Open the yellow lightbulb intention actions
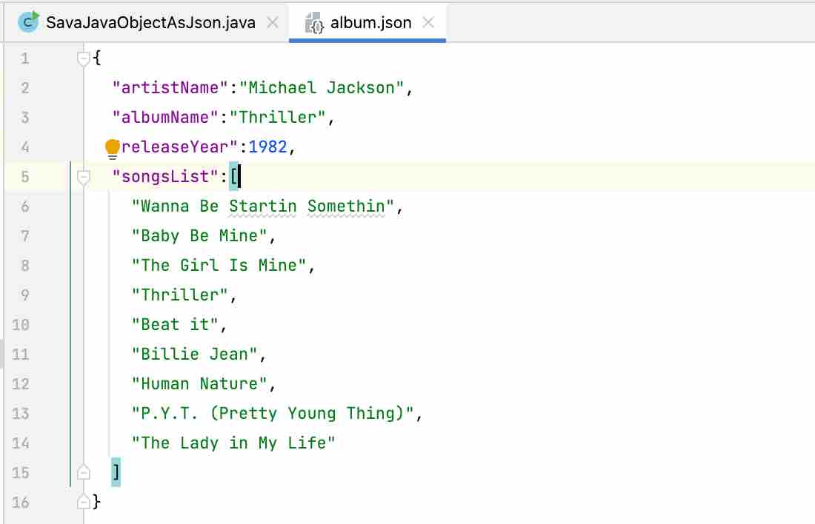The width and height of the screenshot is (815, 524). [113, 148]
